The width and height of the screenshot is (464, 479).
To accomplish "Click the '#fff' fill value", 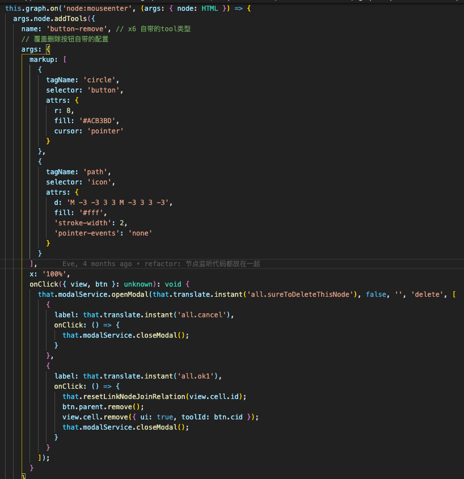I will (x=91, y=213).
